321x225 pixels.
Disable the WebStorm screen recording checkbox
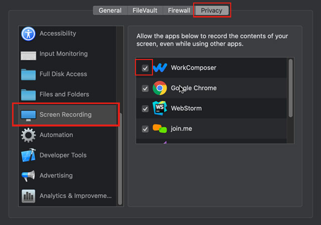click(x=145, y=108)
